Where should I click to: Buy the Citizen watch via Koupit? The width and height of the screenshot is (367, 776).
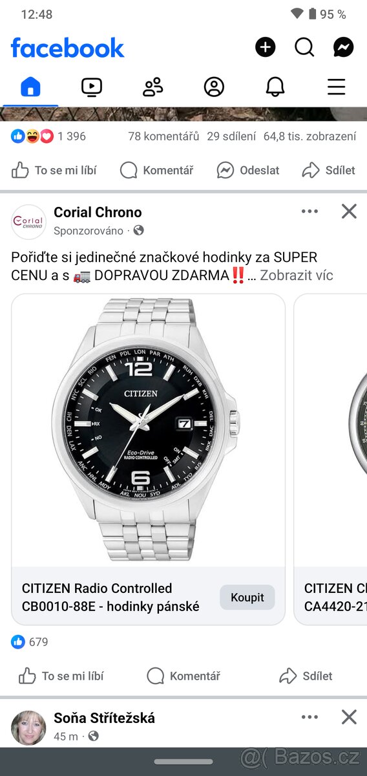pos(247,598)
